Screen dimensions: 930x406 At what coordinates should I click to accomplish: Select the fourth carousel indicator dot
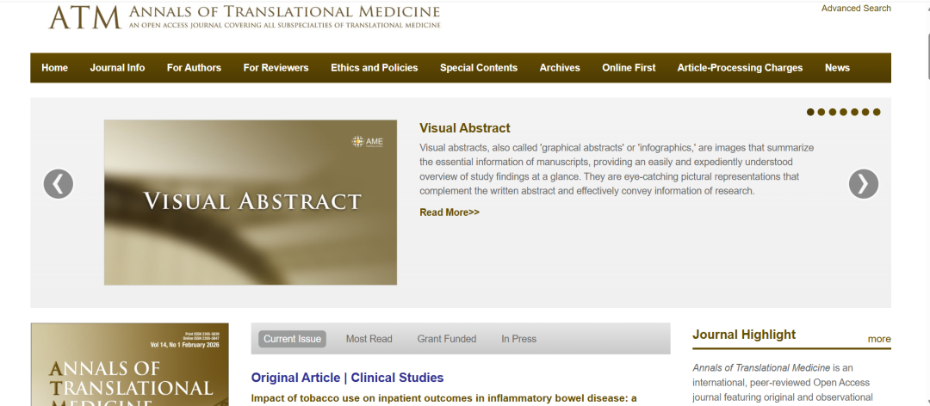tap(844, 112)
